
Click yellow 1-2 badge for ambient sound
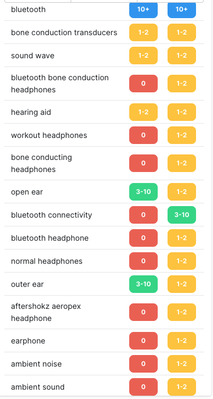click(x=182, y=387)
